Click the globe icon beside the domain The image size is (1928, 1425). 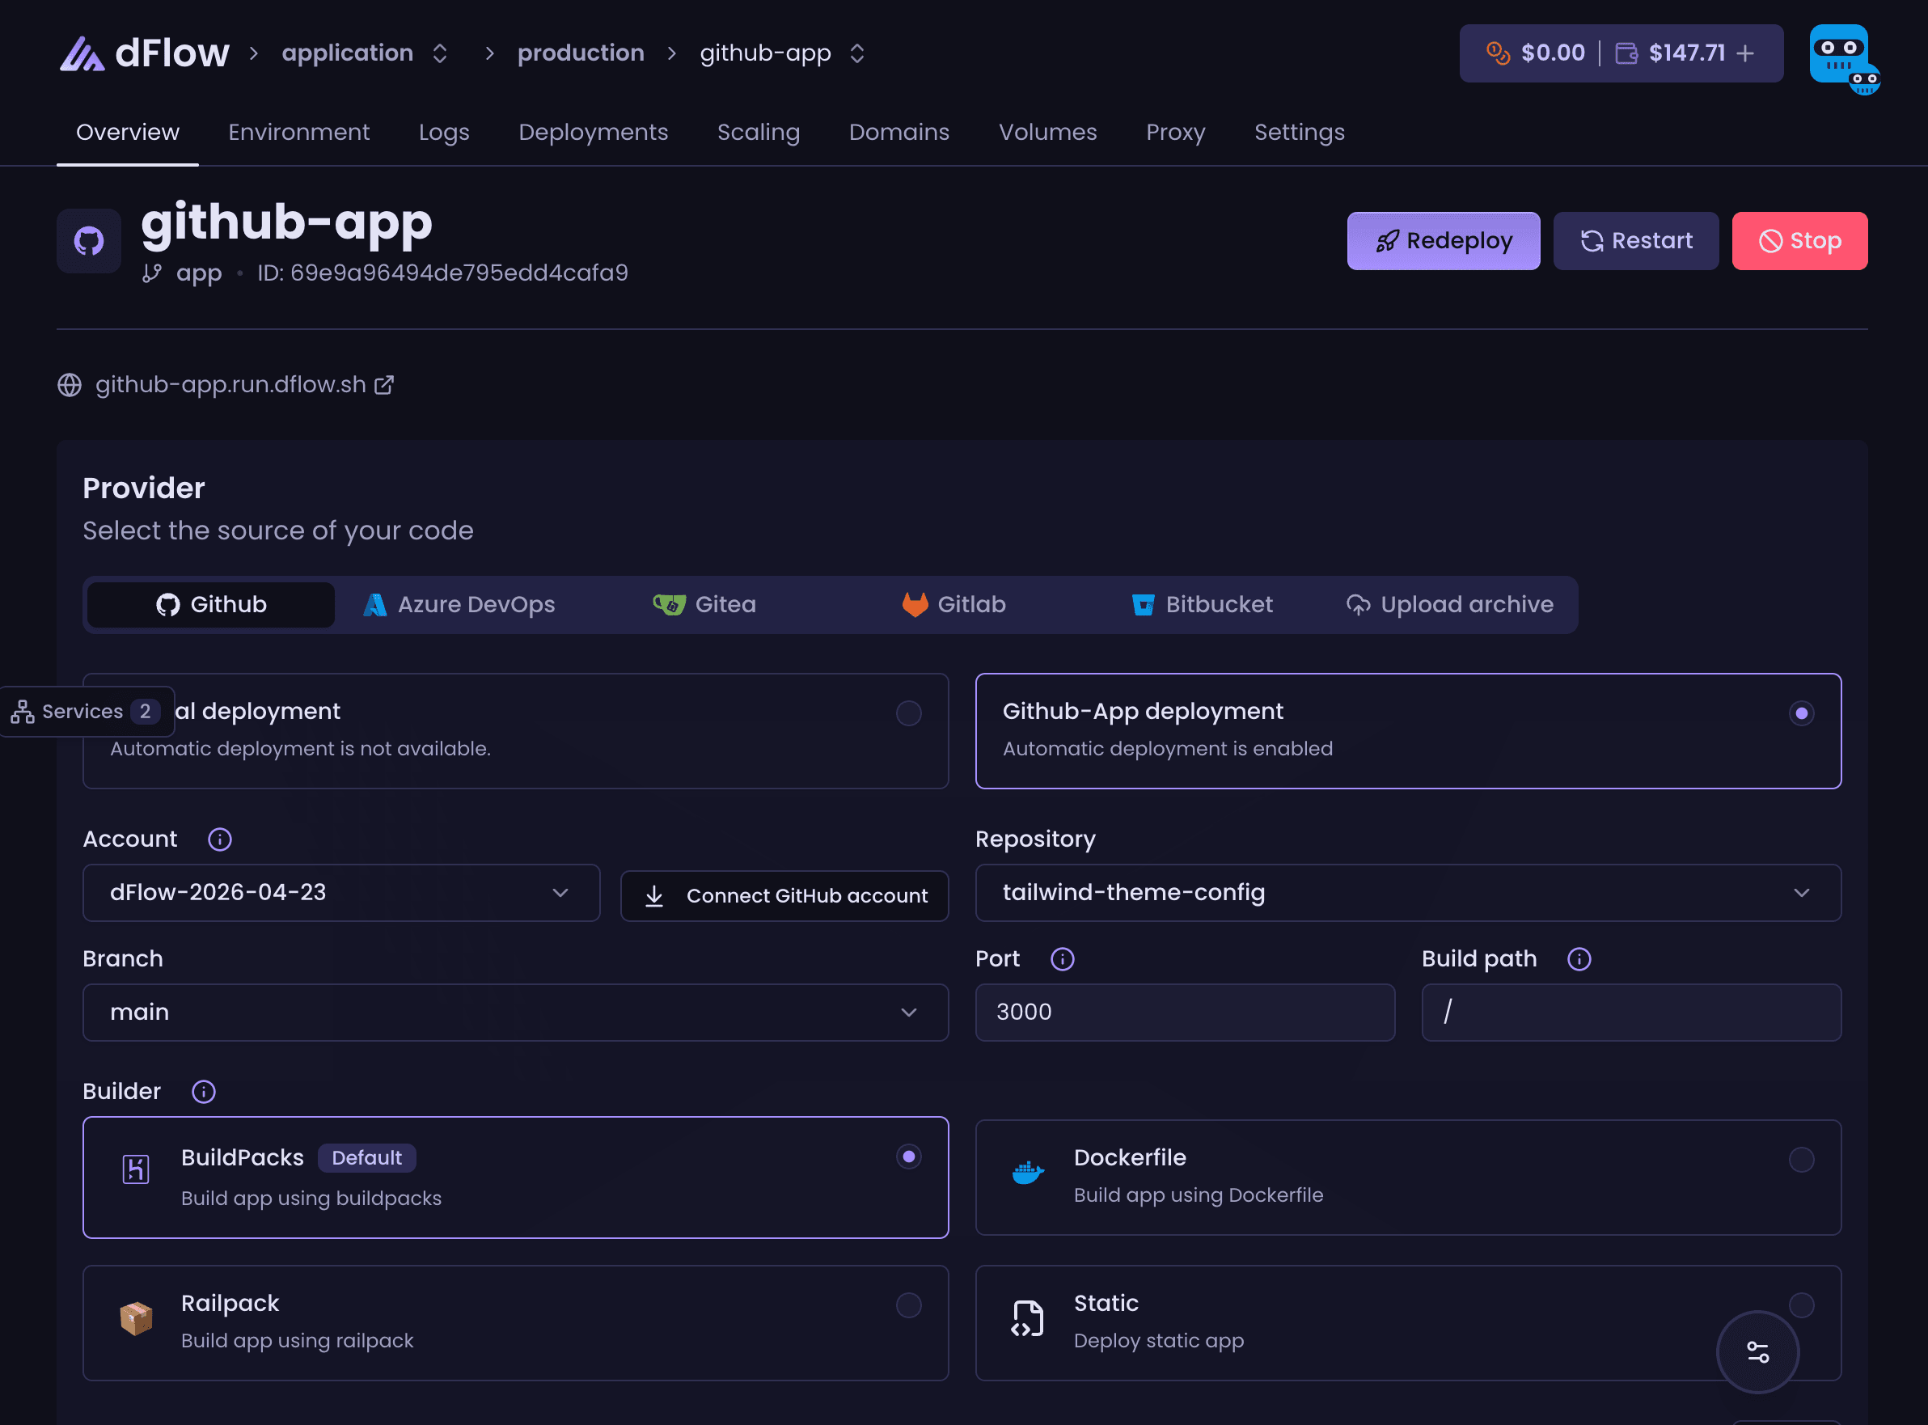[70, 385]
